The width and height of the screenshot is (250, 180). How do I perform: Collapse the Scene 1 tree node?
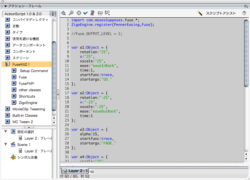coord(6,144)
